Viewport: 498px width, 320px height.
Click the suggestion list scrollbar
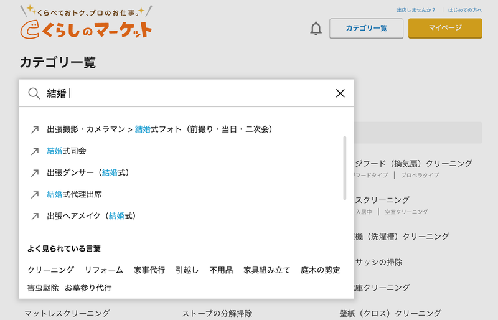(x=345, y=168)
